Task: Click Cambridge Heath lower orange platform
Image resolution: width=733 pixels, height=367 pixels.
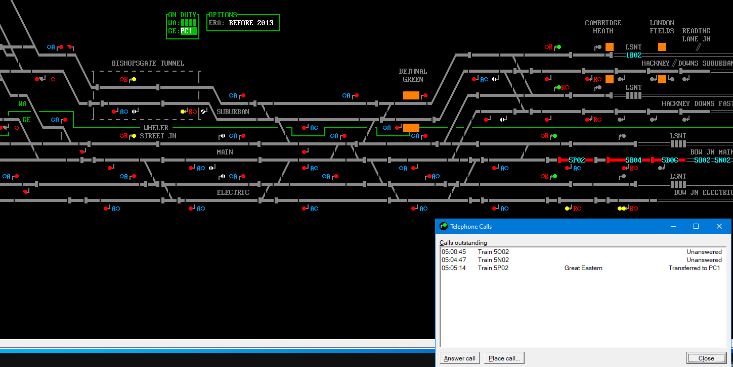Action: click(610, 79)
